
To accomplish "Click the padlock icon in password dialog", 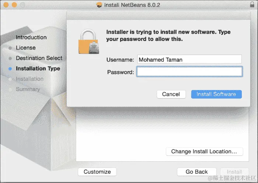I will tap(89, 42).
